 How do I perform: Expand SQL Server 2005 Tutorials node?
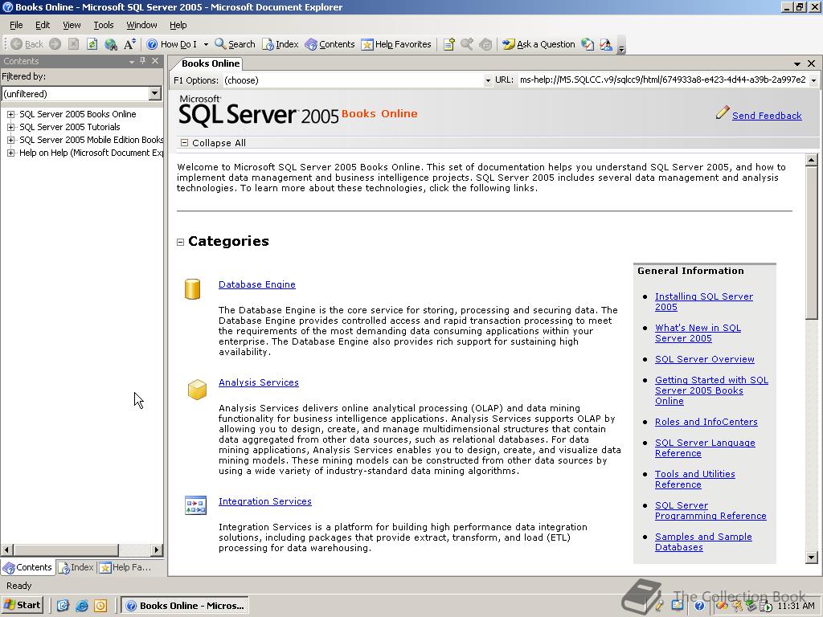tap(10, 127)
